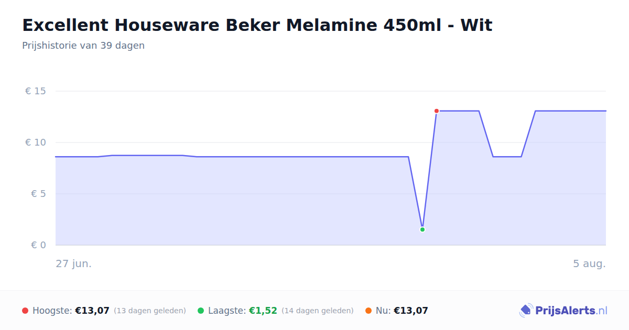Click the PrijsAlerts price tag logo icon
This screenshot has height=330, width=629.
click(x=526, y=311)
